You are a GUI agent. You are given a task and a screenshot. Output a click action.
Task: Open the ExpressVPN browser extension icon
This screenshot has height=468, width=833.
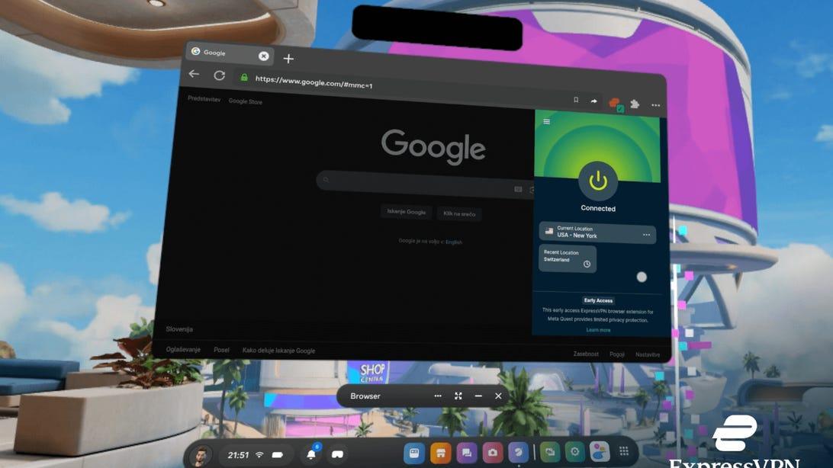pos(614,103)
